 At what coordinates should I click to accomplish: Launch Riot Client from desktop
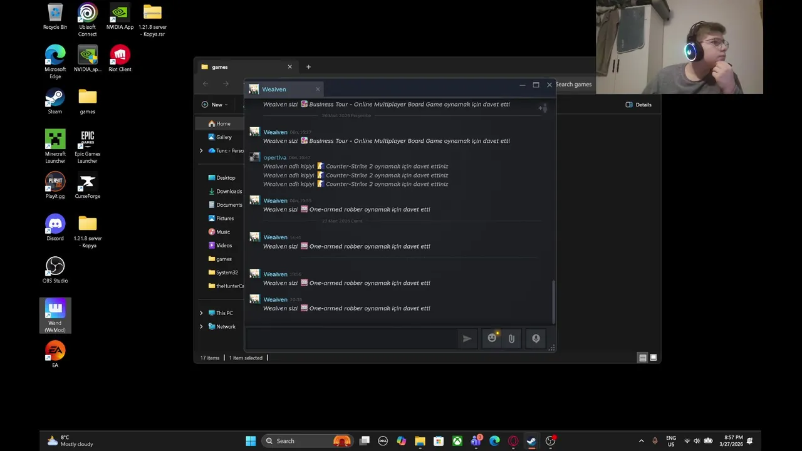(120, 59)
